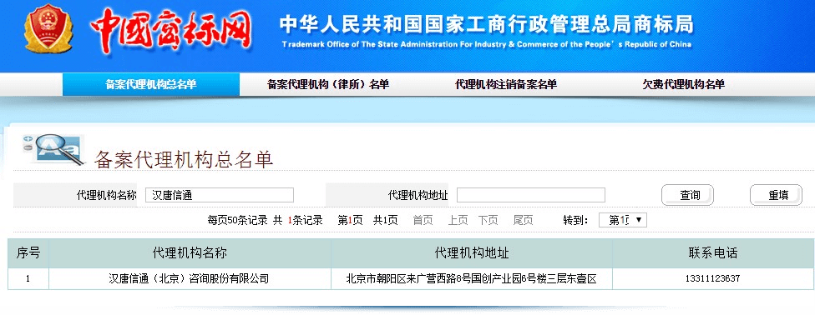Select the address cell 北京市朝阳区来广营西路8号
Screen dimensions: 815x315
[x=472, y=278]
